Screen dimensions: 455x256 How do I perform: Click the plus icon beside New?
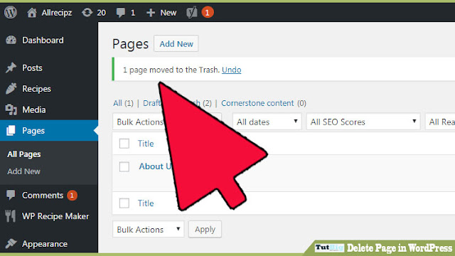151,13
